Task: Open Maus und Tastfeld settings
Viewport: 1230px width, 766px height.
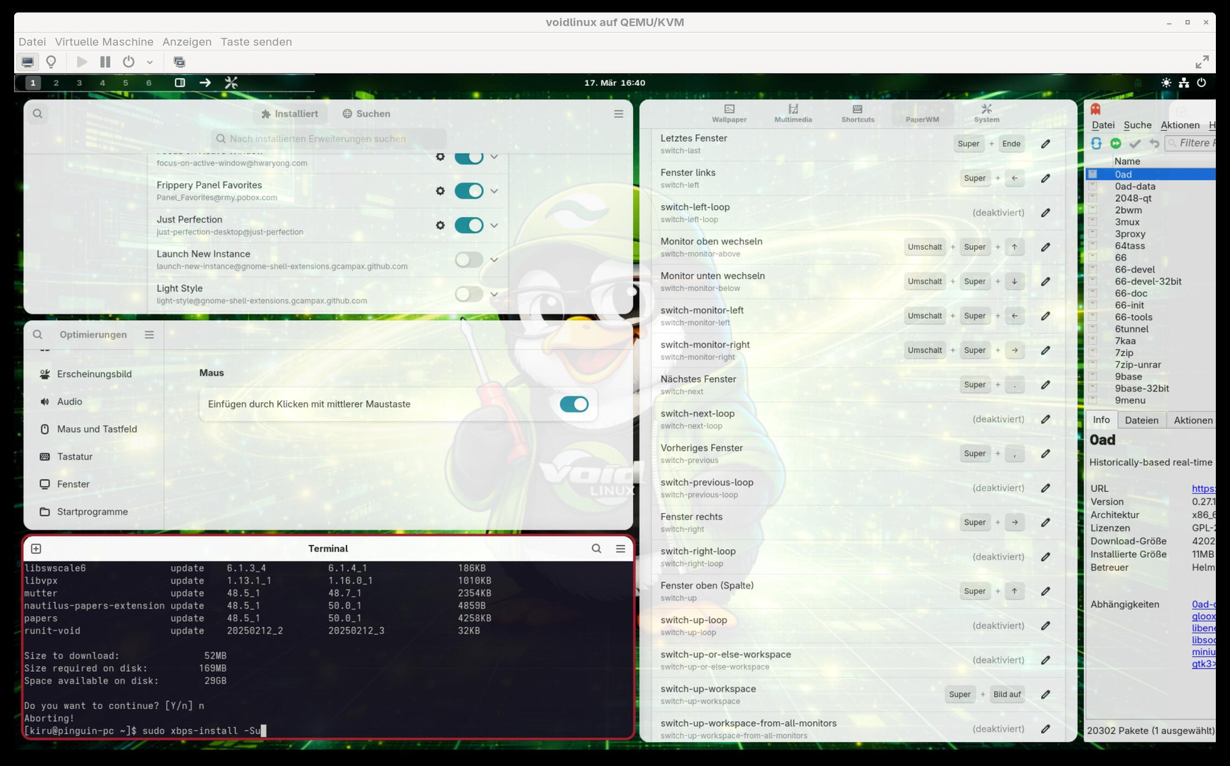Action: coord(97,429)
